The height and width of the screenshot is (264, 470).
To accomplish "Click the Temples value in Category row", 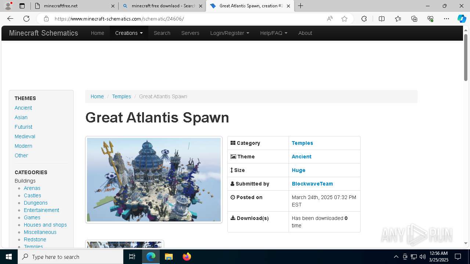I will [x=302, y=143].
